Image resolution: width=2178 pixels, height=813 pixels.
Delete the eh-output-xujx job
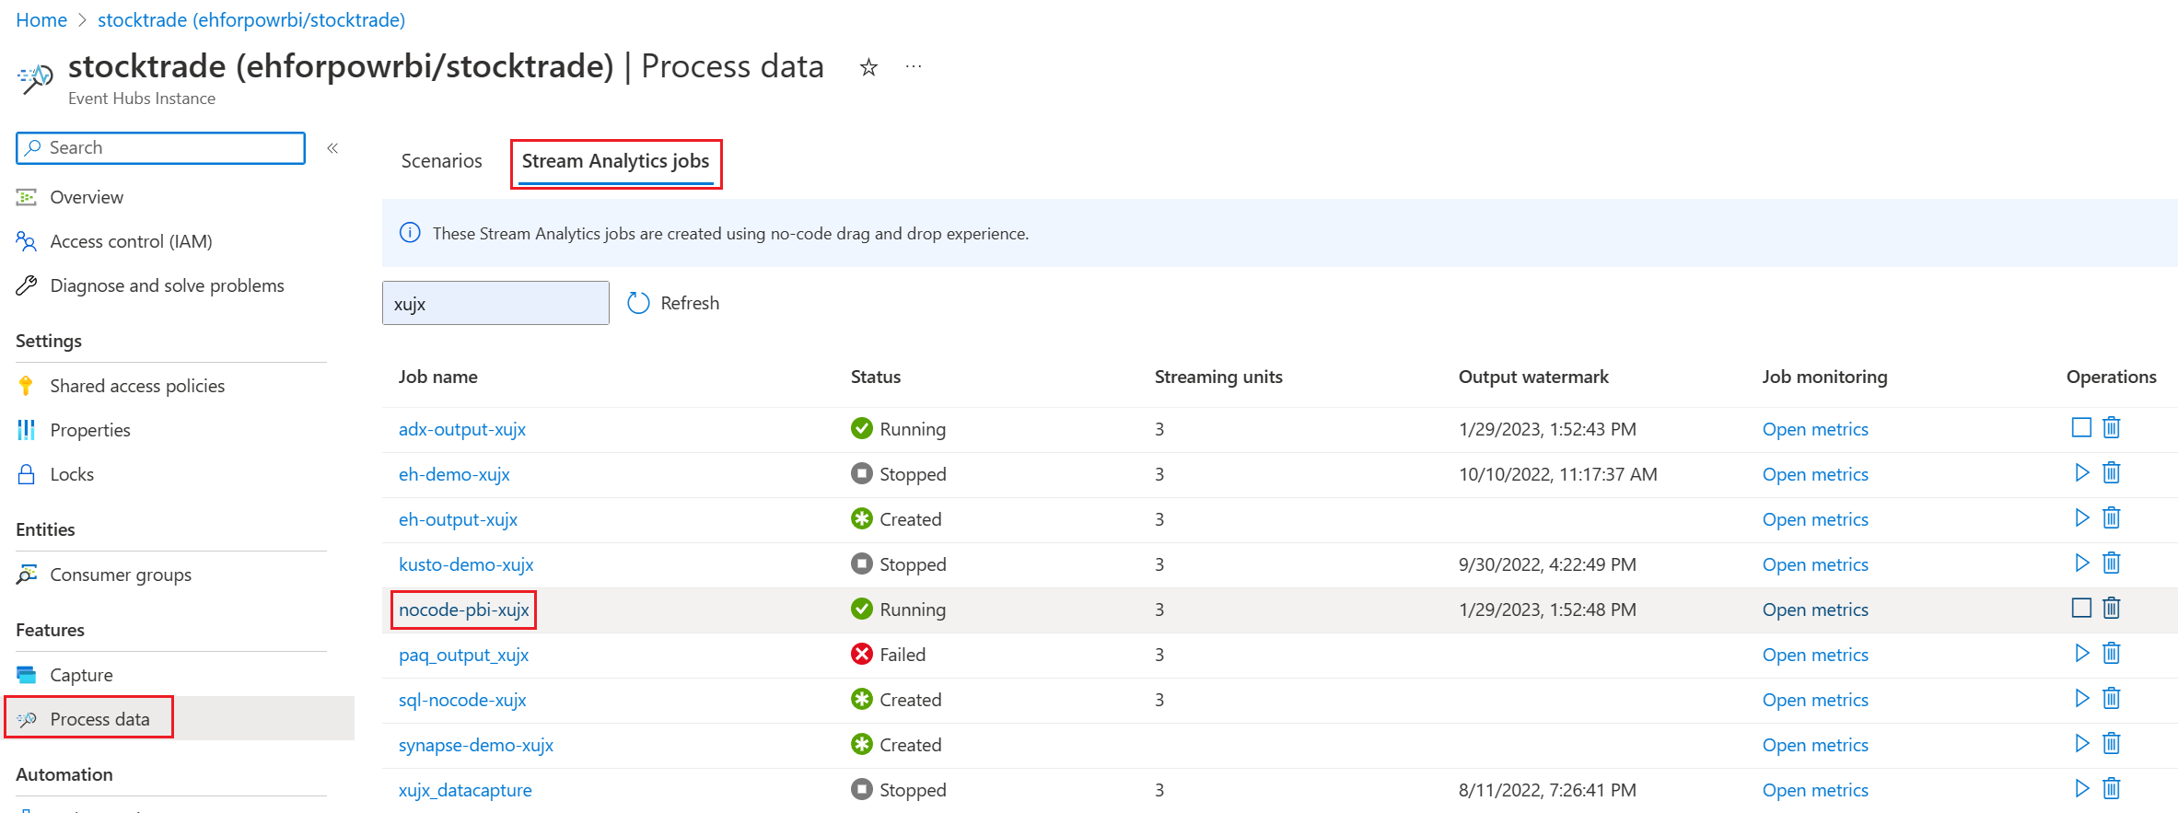(2112, 517)
